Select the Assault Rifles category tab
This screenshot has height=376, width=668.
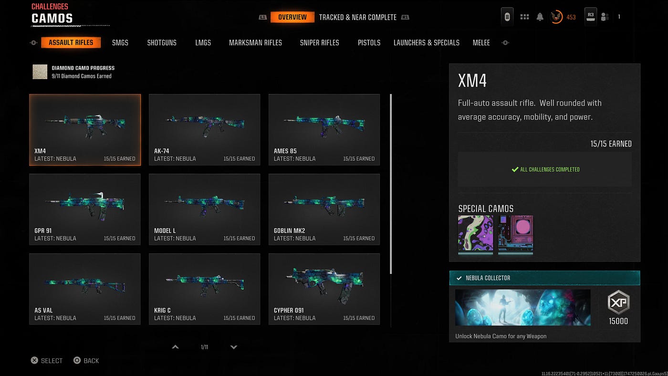click(x=71, y=42)
